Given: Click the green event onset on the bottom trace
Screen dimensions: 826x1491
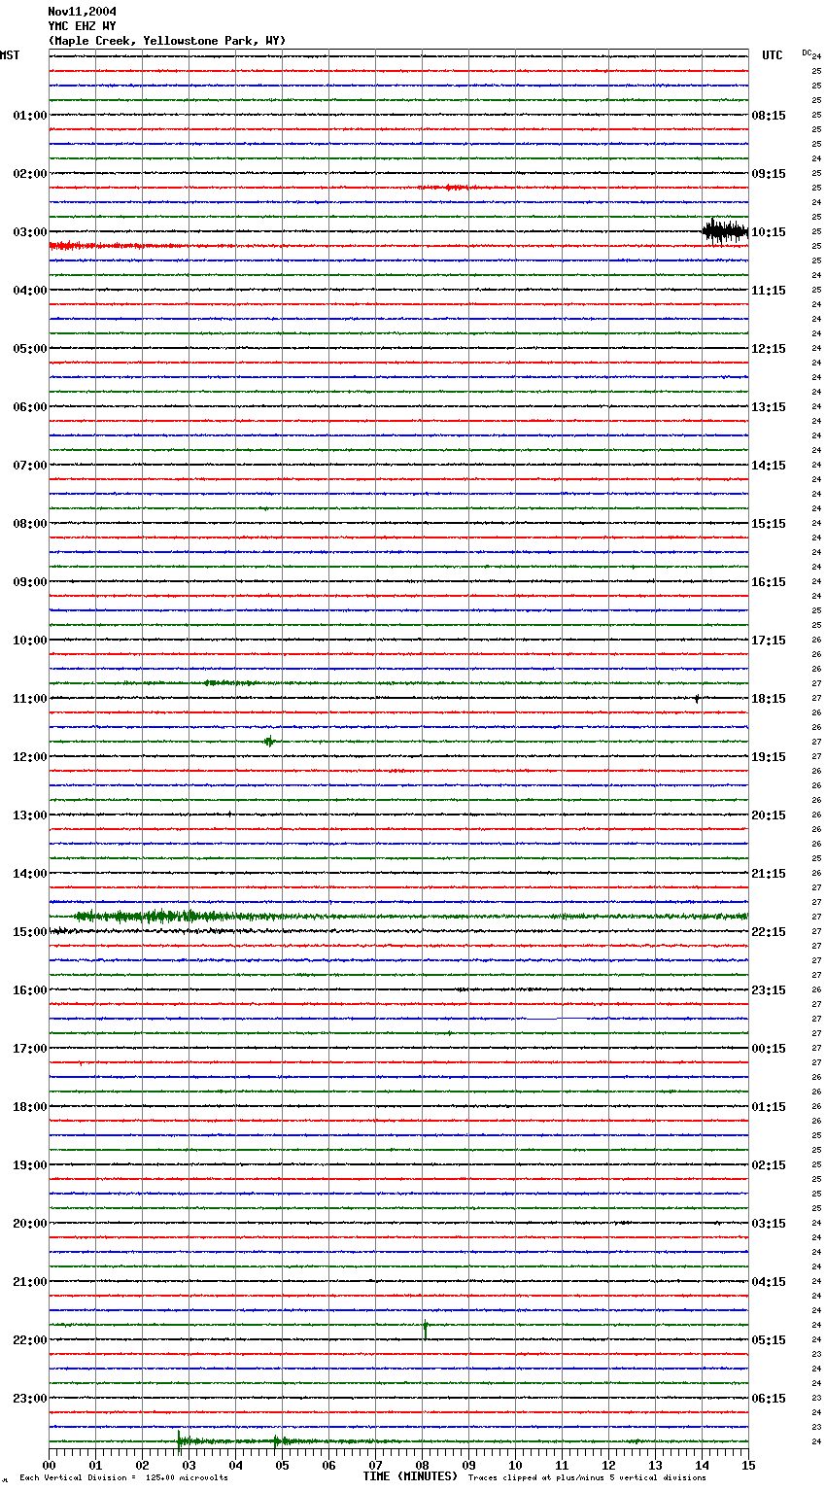Looking at the screenshot, I should 179,1439.
